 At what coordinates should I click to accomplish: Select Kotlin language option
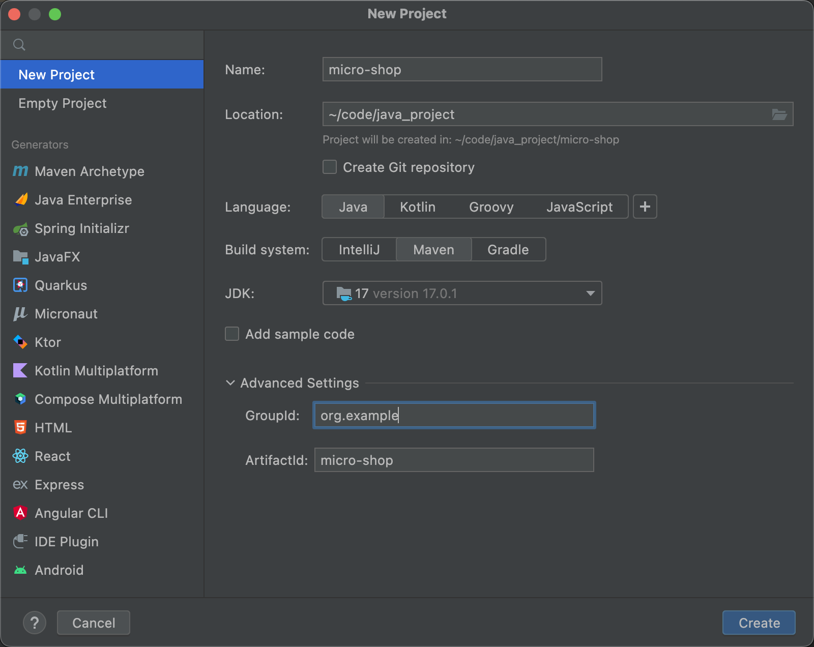418,207
